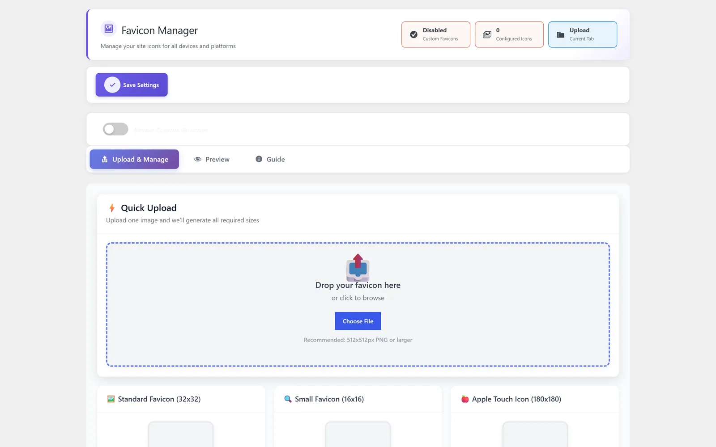This screenshot has width=716, height=447.
Task: Open the Guide tab
Action: [270, 159]
